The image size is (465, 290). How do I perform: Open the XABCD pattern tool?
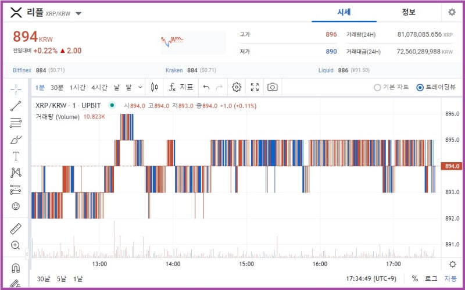coord(16,173)
